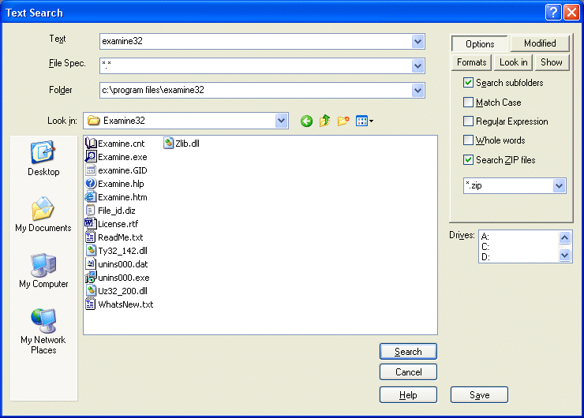Enable the Regular Expression checkbox
The width and height of the screenshot is (584, 418).
point(468,121)
